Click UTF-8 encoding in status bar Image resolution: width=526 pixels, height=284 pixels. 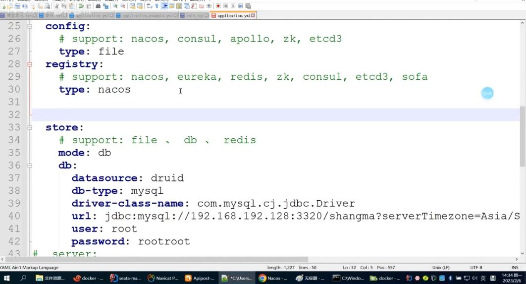pos(476,268)
